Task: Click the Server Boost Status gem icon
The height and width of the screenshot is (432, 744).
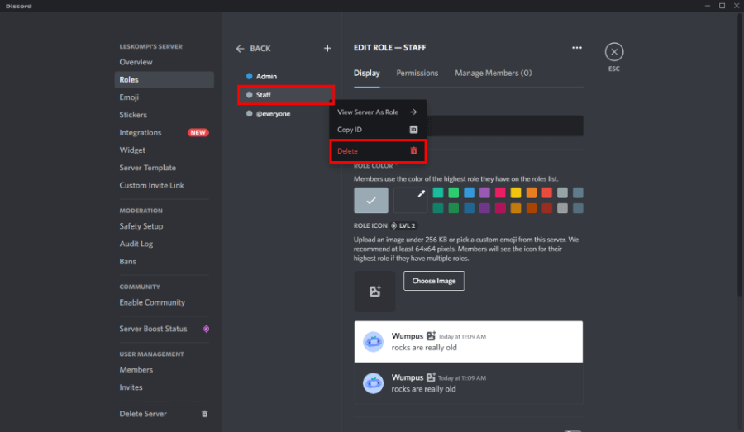Action: point(206,329)
